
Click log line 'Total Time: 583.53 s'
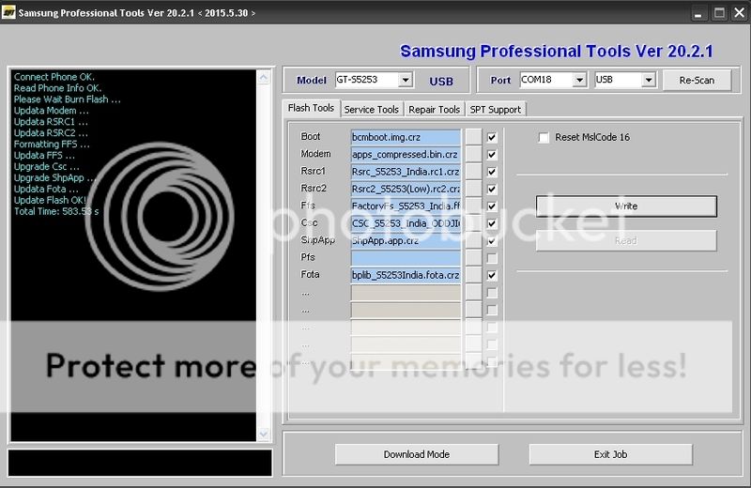(x=56, y=211)
